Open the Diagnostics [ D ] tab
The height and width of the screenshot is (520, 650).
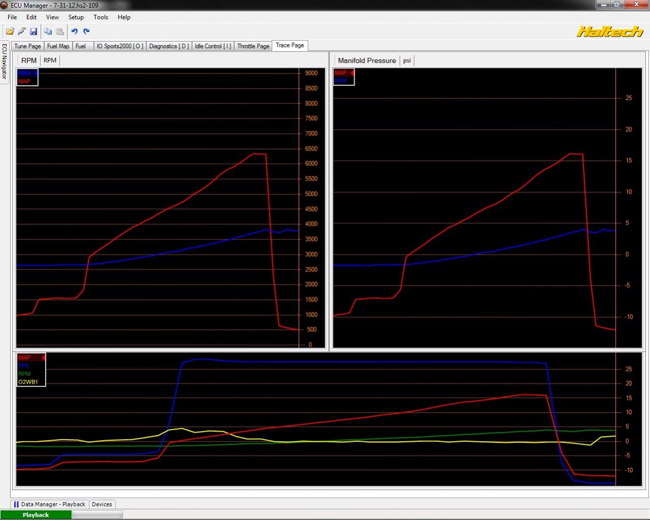(169, 46)
